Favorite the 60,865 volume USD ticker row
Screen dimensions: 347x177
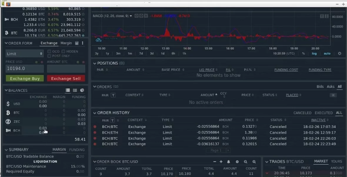pyautogui.click(x=83, y=8)
